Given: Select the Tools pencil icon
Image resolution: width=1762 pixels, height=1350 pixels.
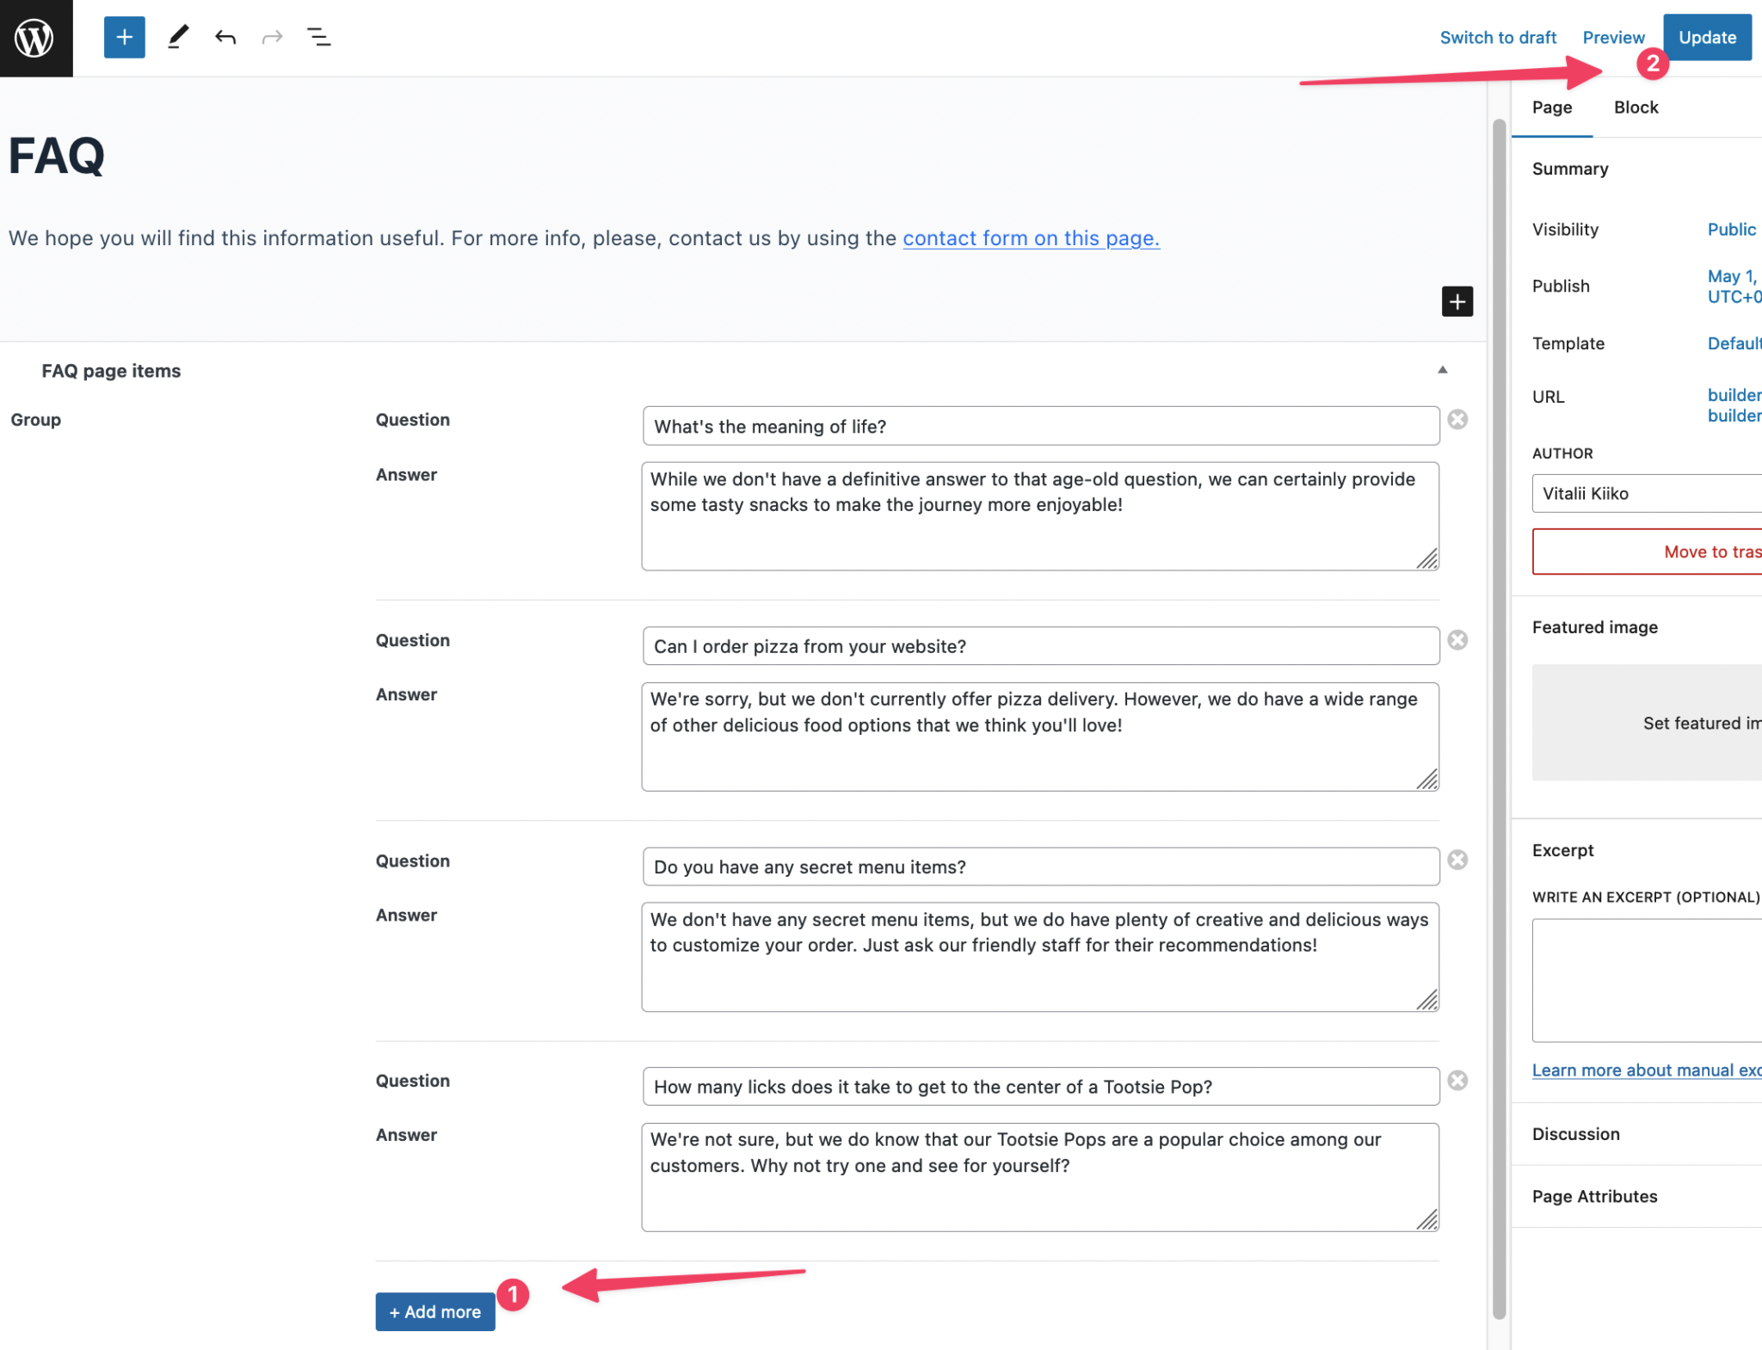Looking at the screenshot, I should (x=178, y=37).
